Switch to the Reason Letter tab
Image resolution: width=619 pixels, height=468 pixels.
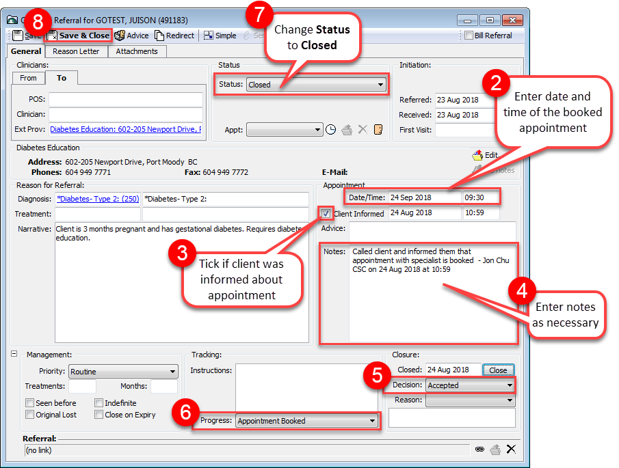pyautogui.click(x=77, y=51)
